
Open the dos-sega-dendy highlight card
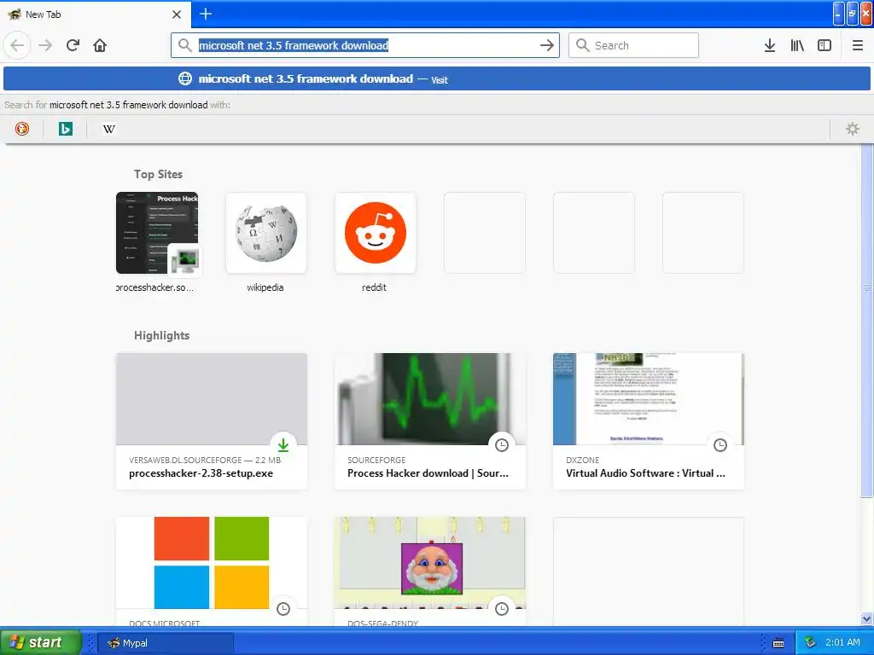coord(430,571)
